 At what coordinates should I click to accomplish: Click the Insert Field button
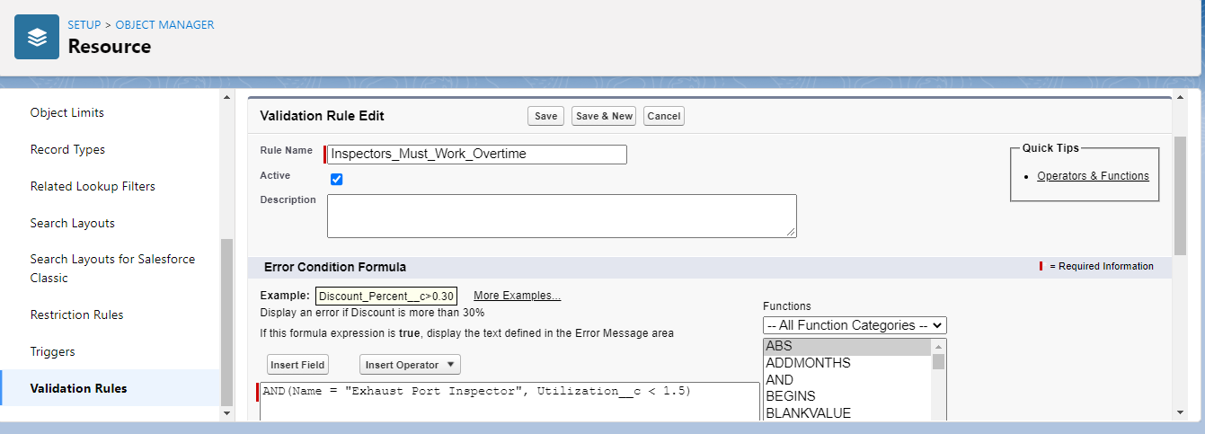[x=298, y=364]
